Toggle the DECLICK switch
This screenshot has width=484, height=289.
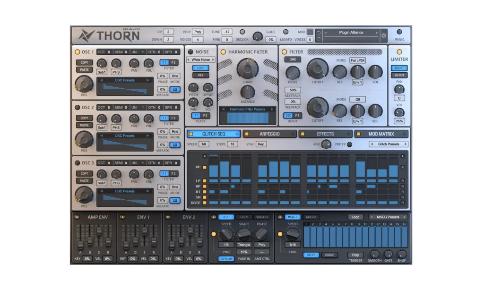(242, 32)
